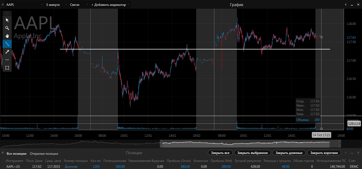Pick the hand pan tool
Screen dimensions: 362x169
tap(7, 36)
